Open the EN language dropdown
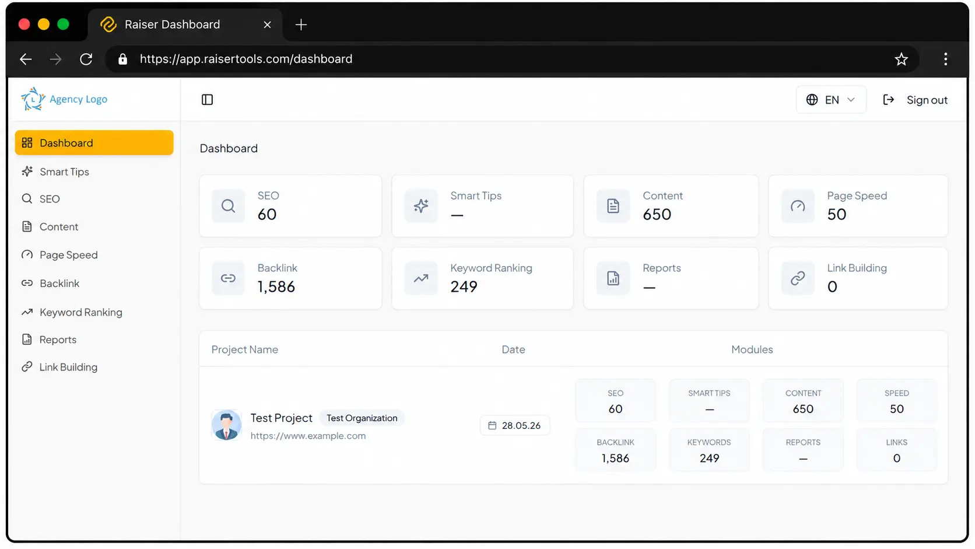This screenshot has height=549, width=975. (831, 100)
